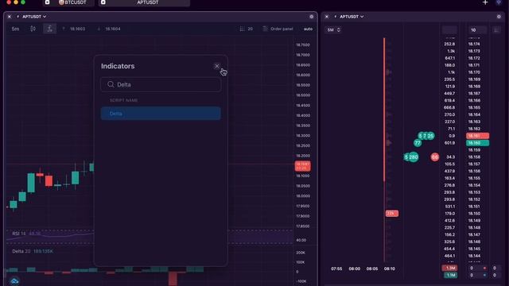Click the green 280 trade bubble

414,157
